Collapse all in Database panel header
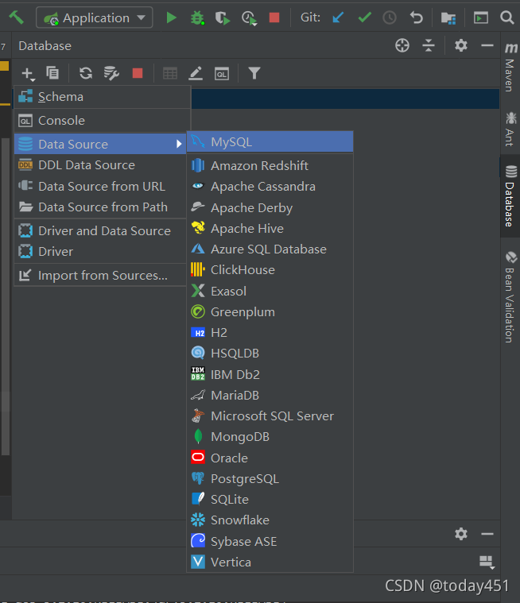Screen dimensions: 520x603 (x=429, y=45)
